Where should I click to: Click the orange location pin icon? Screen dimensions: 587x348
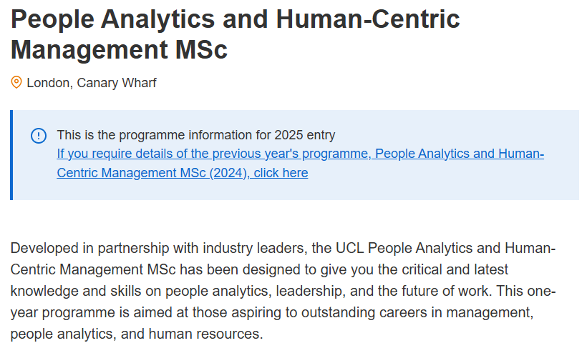click(x=16, y=82)
